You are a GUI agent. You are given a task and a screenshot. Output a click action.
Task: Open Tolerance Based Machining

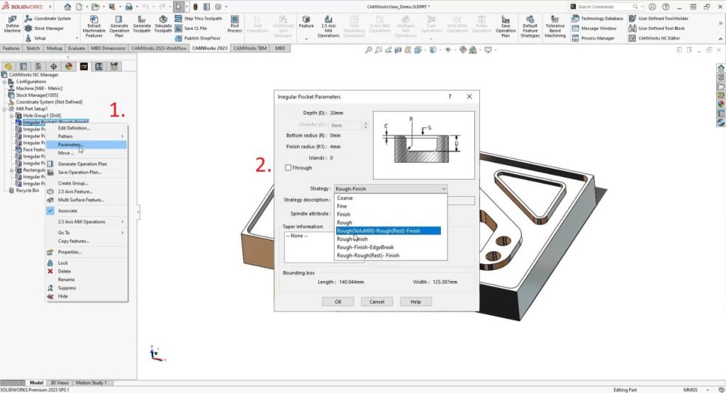coord(555,26)
